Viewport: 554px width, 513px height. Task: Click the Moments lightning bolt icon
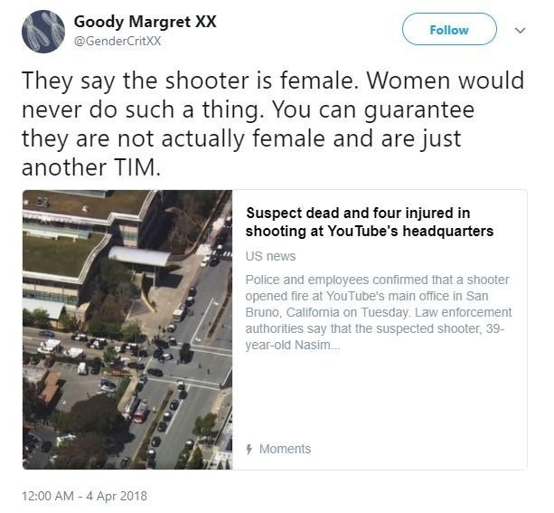click(x=249, y=450)
